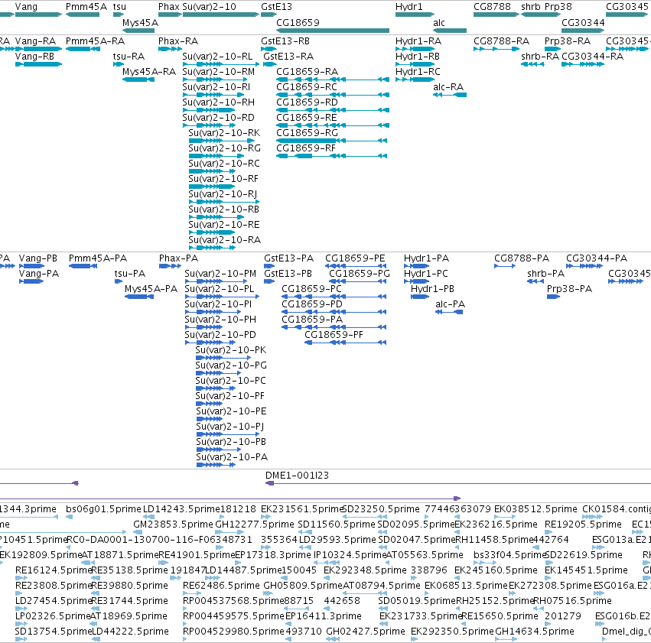
Task: Select the 'GM23853.5prime' EST label
Action: coord(173,524)
